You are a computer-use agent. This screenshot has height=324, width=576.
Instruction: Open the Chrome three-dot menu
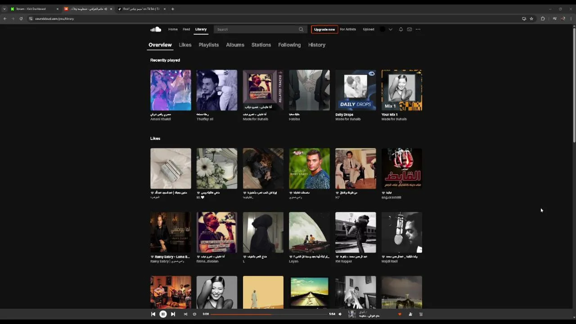571,18
